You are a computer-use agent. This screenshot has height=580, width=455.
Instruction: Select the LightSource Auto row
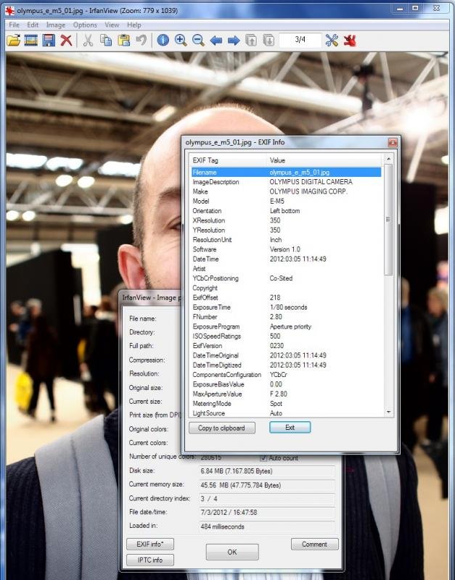[286, 413]
